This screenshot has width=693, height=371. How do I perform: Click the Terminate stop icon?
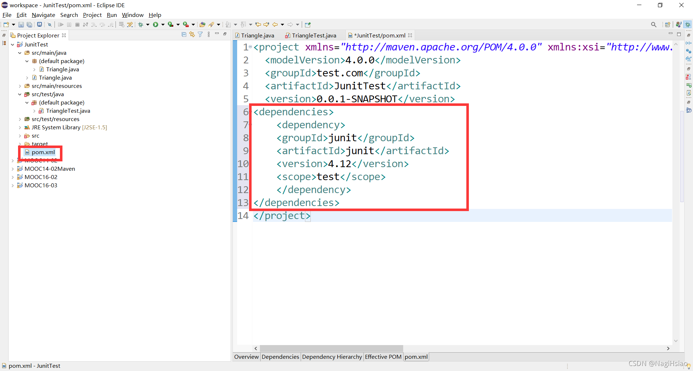point(77,24)
